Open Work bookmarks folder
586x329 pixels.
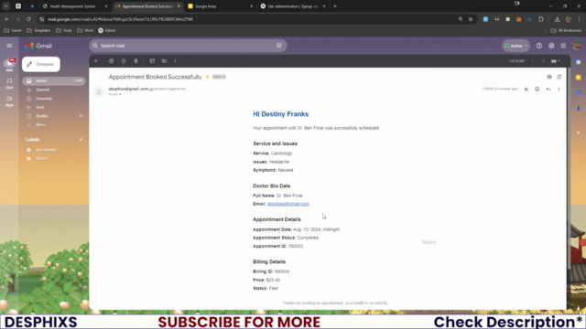click(x=85, y=30)
